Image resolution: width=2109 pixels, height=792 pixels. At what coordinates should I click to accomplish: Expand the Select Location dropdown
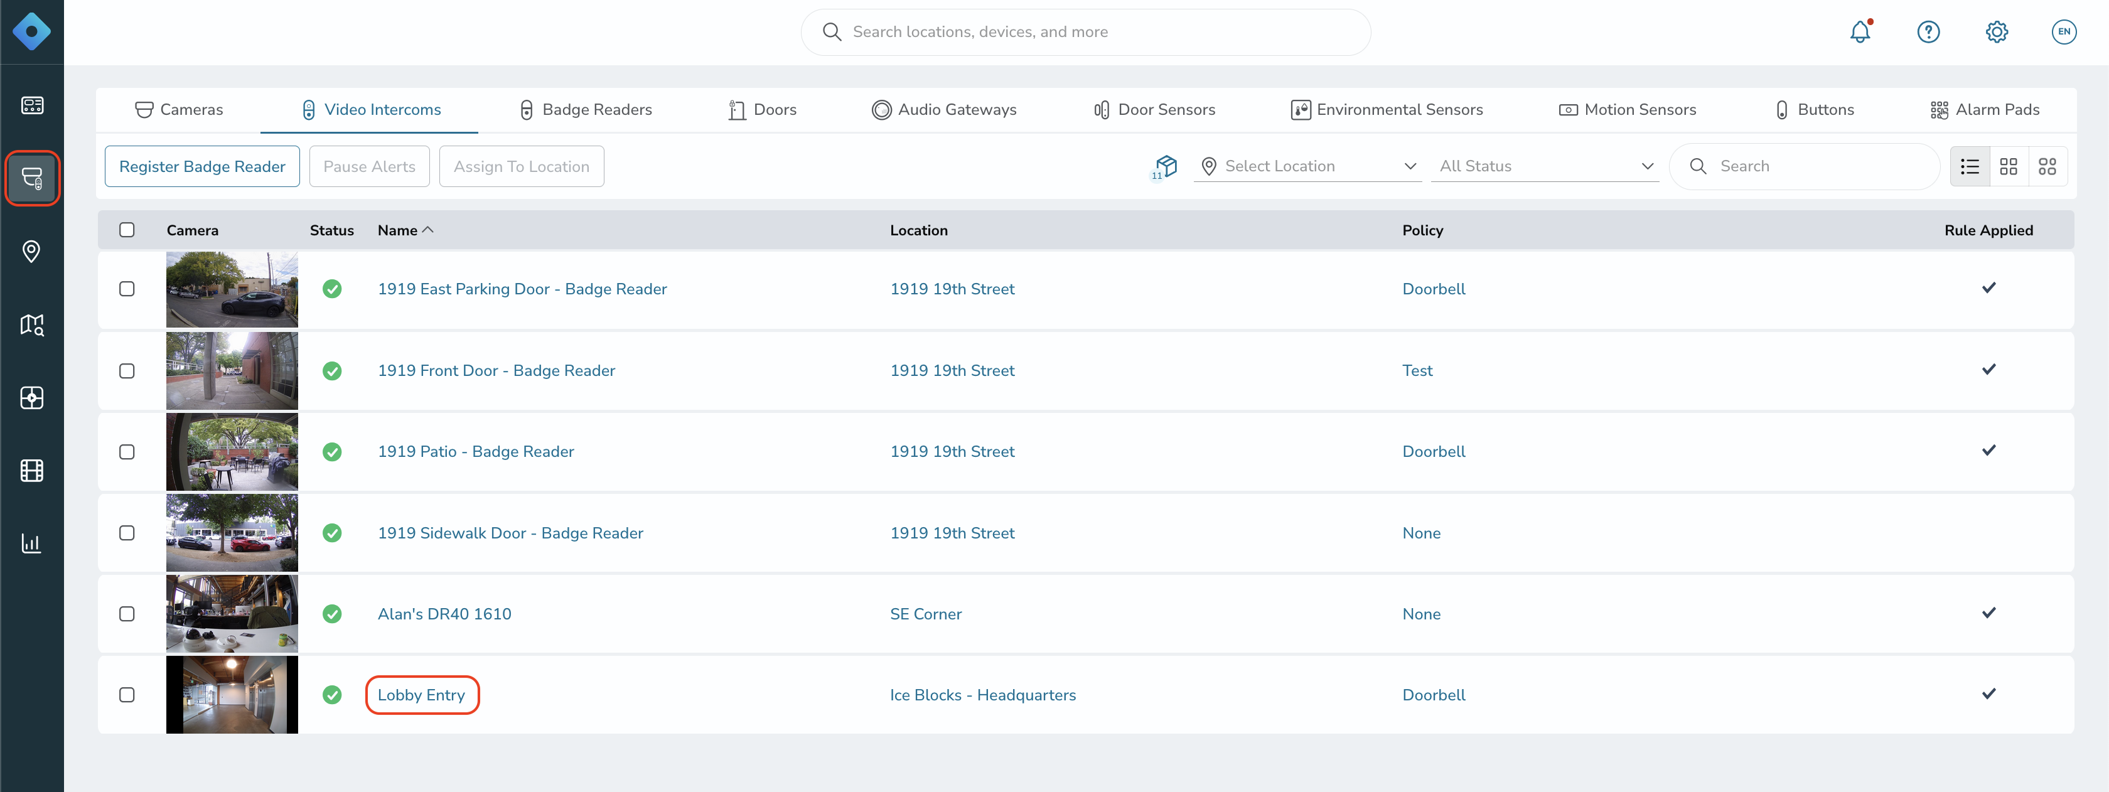coord(1307,166)
